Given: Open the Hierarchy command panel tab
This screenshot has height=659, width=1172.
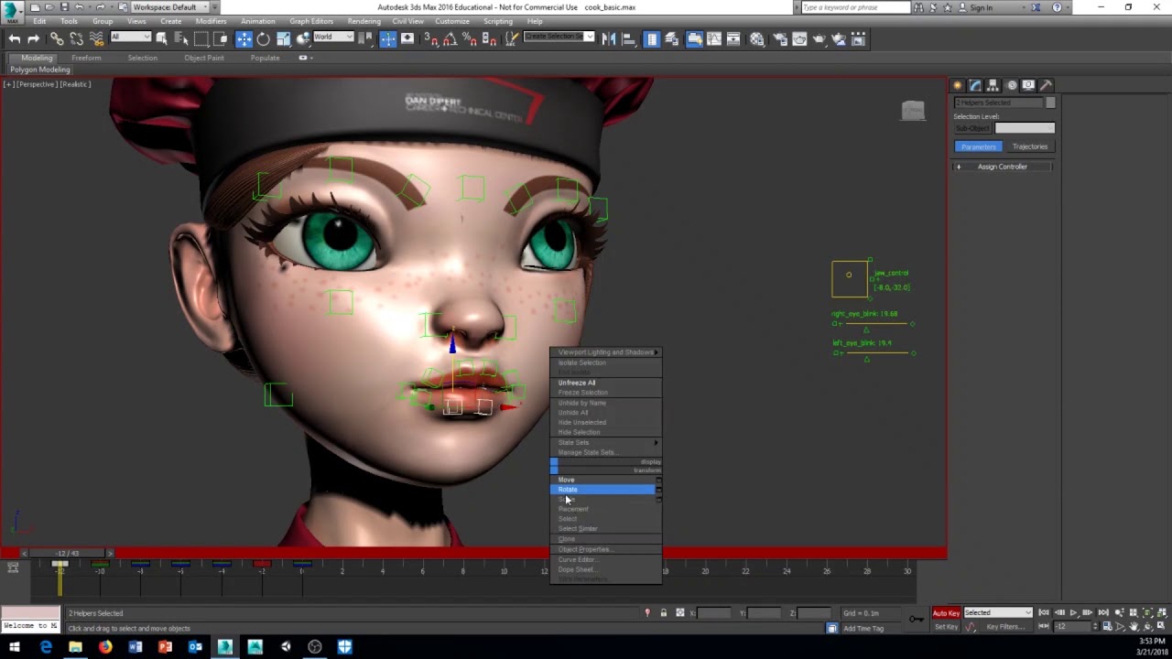Looking at the screenshot, I should tap(993, 85).
